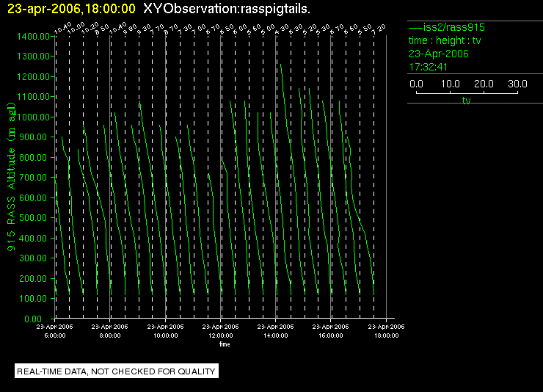Click the 17:32:41 legend timestamp

429,67
